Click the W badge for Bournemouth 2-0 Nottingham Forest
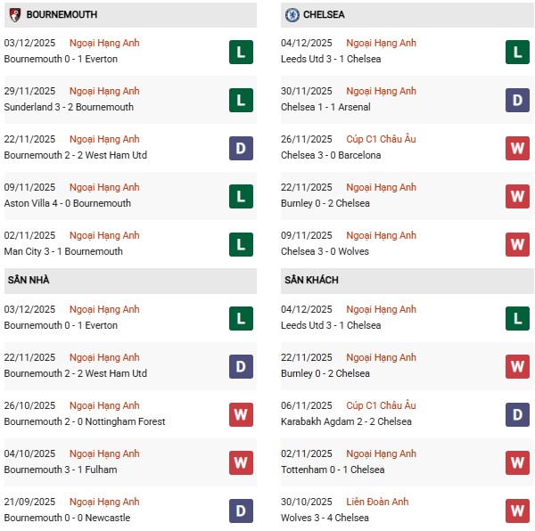This screenshot has width=535, height=531. tap(241, 414)
